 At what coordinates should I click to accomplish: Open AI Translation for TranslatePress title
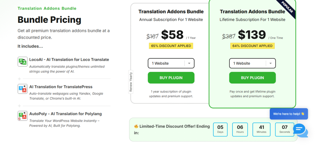pyautogui.click(x=61, y=87)
